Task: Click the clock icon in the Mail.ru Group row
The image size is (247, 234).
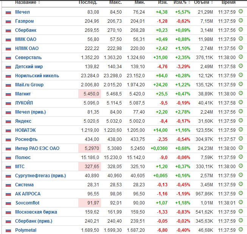Action: 241,84
